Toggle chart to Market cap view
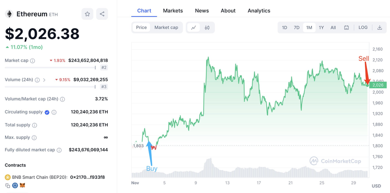Viewport: 390px width, 193px height. (x=166, y=27)
